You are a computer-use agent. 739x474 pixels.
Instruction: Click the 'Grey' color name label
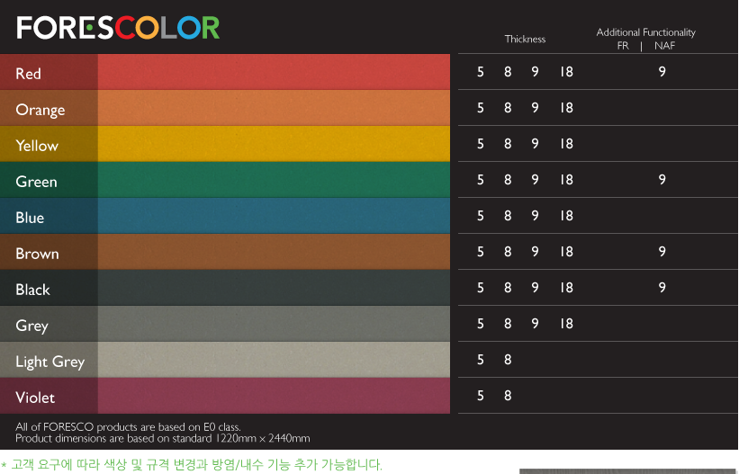tap(32, 326)
